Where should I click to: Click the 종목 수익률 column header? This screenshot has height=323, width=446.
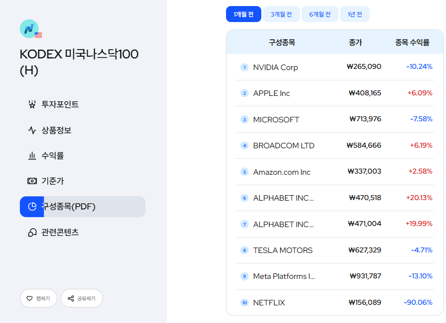point(412,42)
